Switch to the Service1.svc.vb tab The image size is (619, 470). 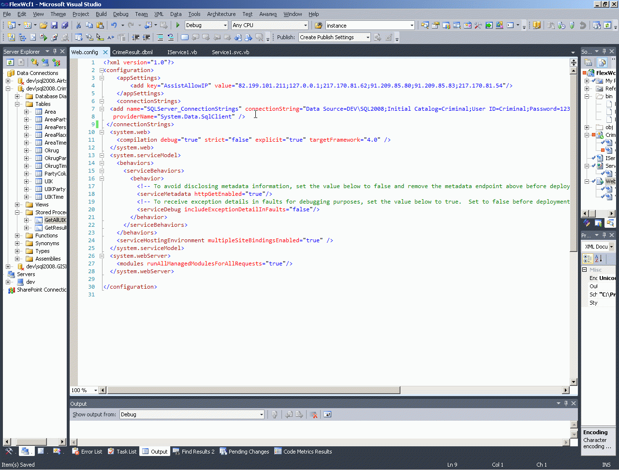click(x=231, y=52)
